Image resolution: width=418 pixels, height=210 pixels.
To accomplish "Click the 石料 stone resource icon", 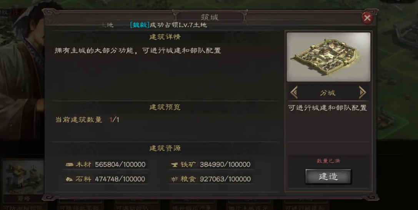I will pyautogui.click(x=69, y=179).
